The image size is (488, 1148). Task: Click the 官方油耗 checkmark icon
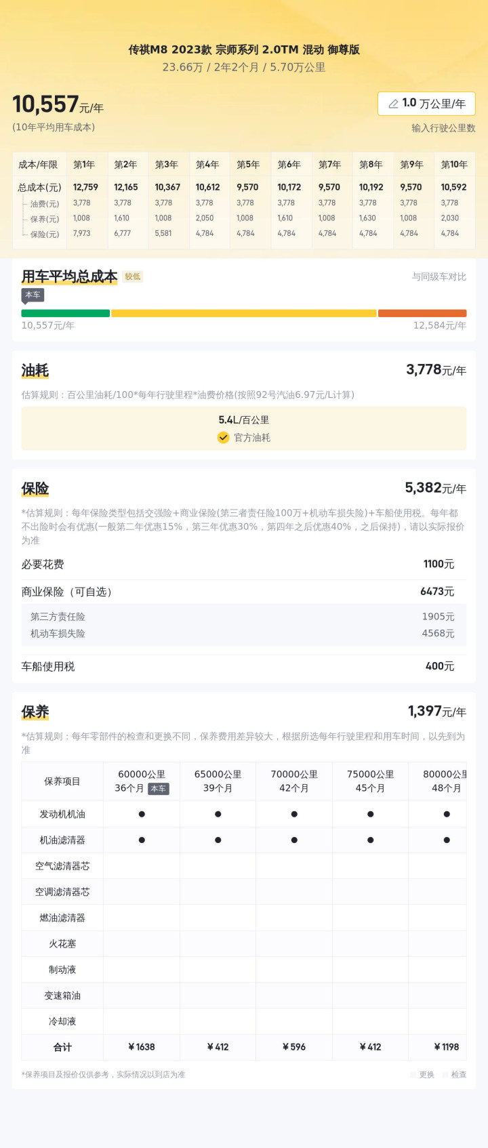pos(223,438)
